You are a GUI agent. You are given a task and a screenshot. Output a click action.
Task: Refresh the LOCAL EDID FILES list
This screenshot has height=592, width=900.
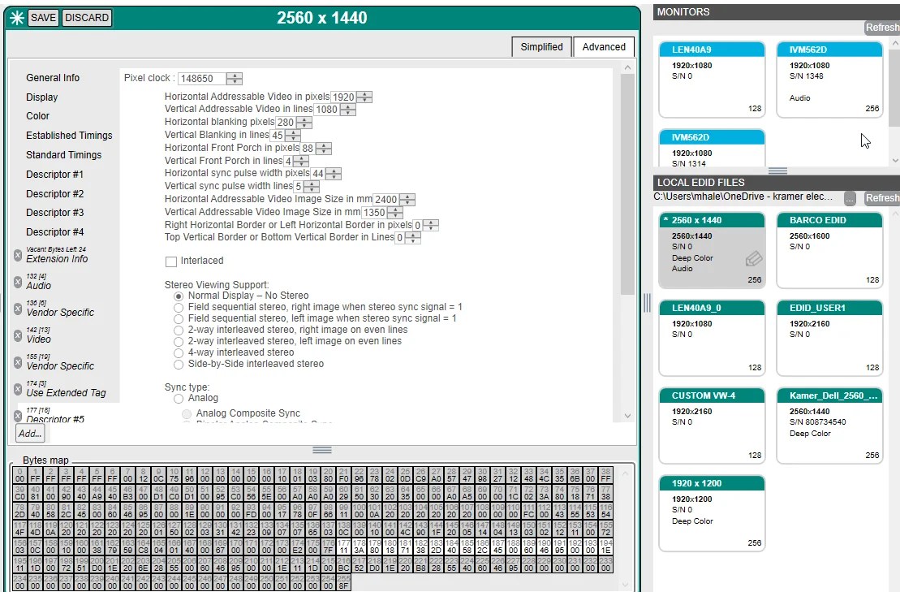883,198
